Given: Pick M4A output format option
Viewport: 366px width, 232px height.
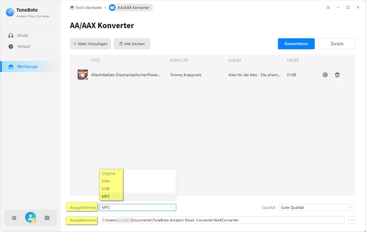Looking at the screenshot, I should pyautogui.click(x=106, y=181).
